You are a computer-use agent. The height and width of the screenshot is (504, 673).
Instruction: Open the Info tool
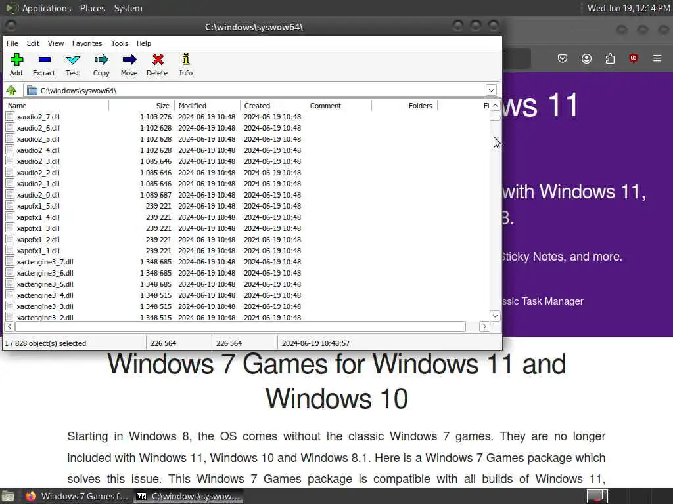click(186, 59)
